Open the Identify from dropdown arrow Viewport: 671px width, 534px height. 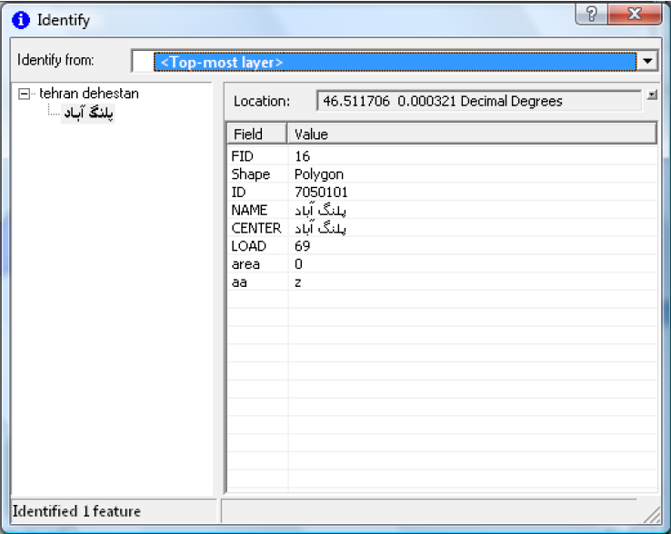click(x=647, y=62)
